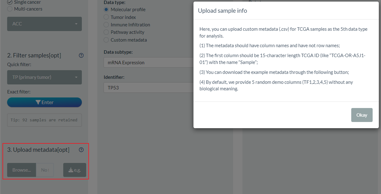Select the Single cancer option
The width and height of the screenshot is (381, 194).
pyautogui.click(x=10, y=2)
